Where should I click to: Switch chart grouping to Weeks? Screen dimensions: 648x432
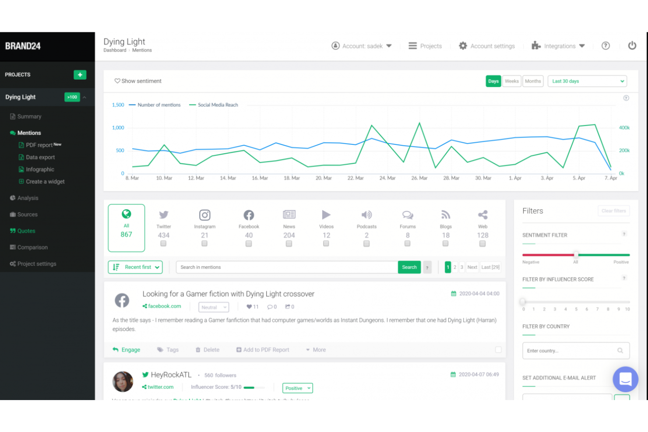pyautogui.click(x=511, y=81)
